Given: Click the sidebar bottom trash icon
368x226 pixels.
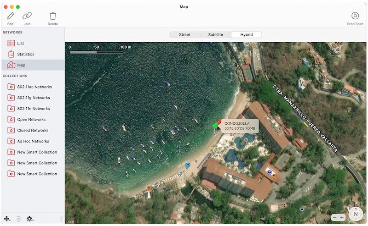Looking at the screenshot, I should tap(18, 219).
